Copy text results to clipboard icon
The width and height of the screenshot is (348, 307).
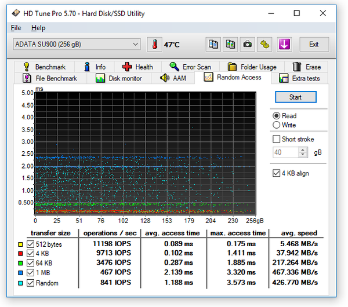pyautogui.click(x=213, y=45)
